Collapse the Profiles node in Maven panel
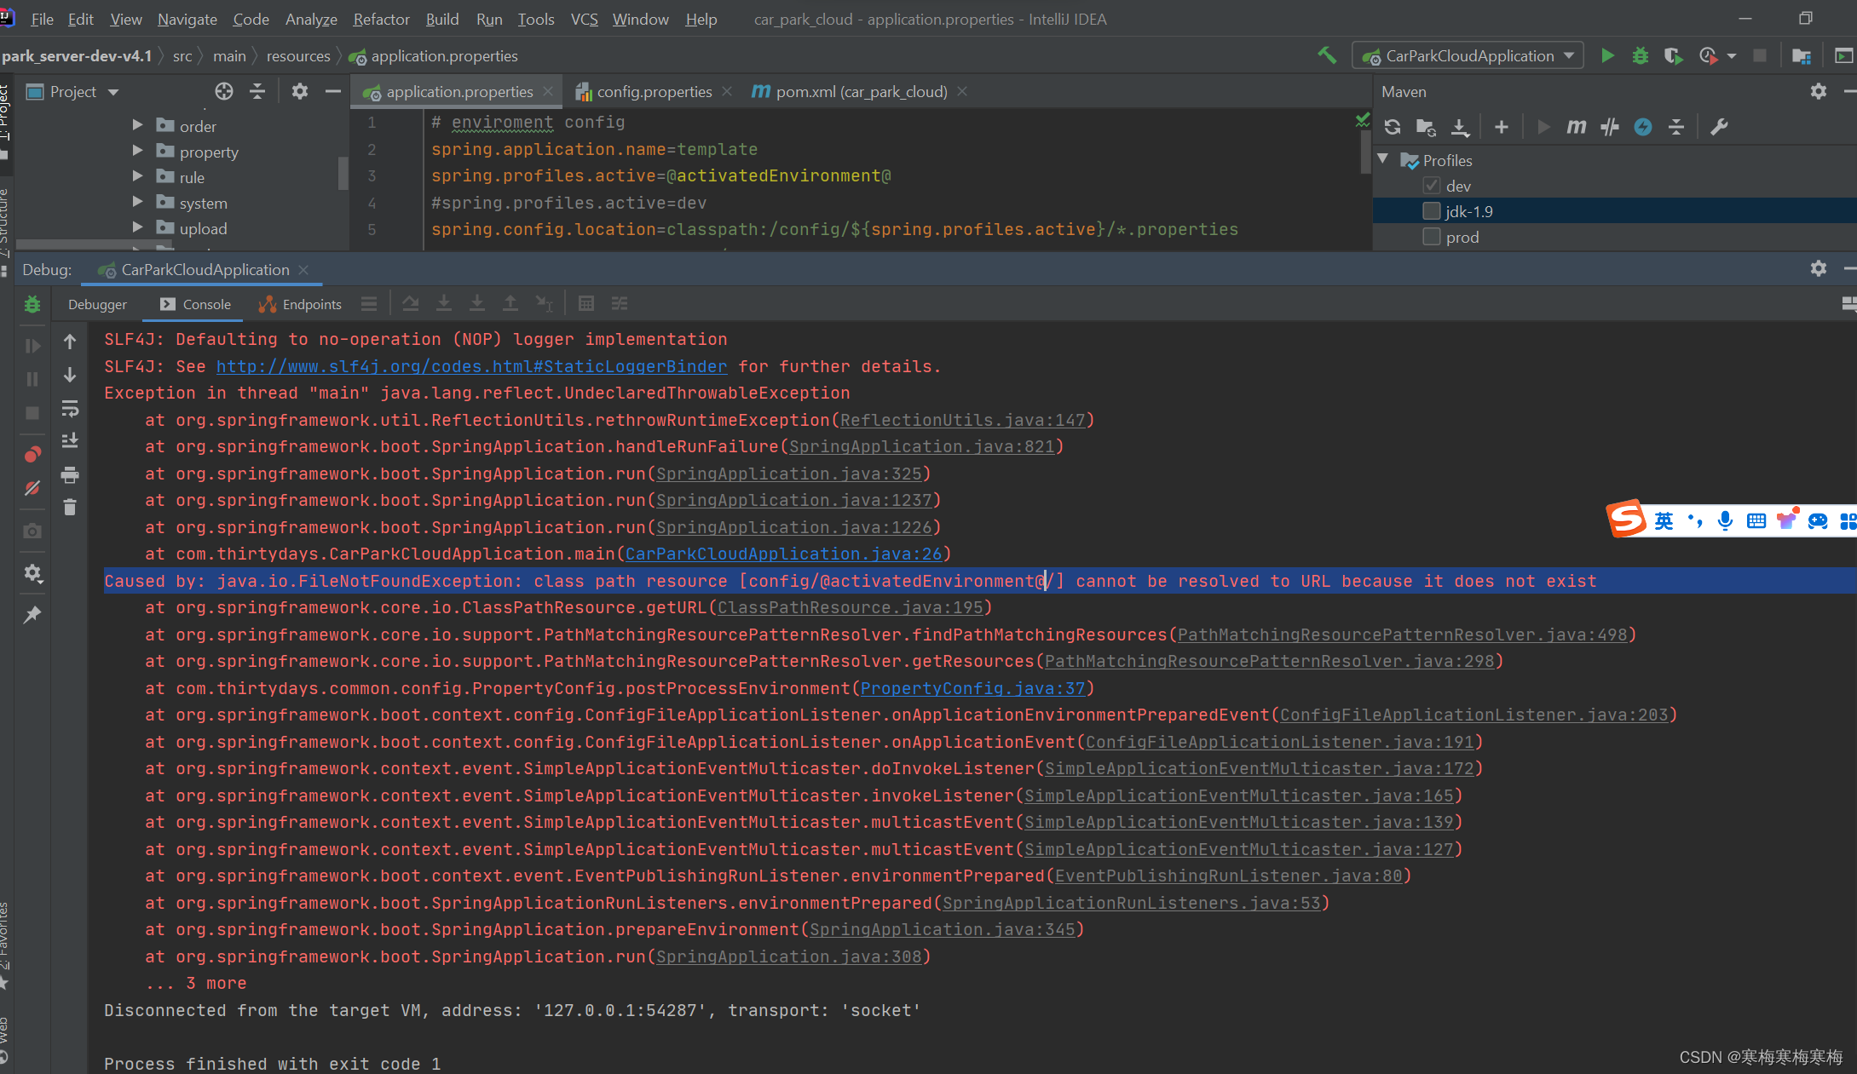 pos(1384,159)
